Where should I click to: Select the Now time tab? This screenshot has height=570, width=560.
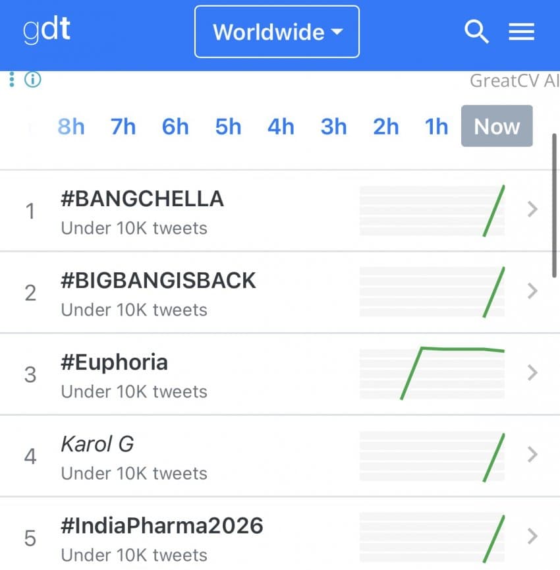pos(497,126)
